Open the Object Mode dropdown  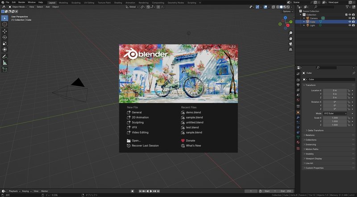pos(18,7)
